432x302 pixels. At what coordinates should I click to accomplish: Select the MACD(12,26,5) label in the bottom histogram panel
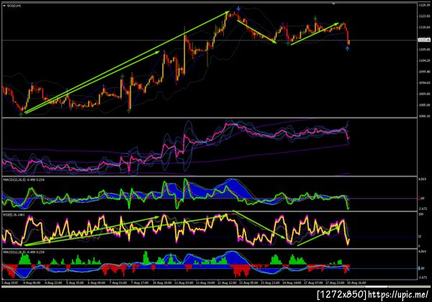click(x=24, y=252)
